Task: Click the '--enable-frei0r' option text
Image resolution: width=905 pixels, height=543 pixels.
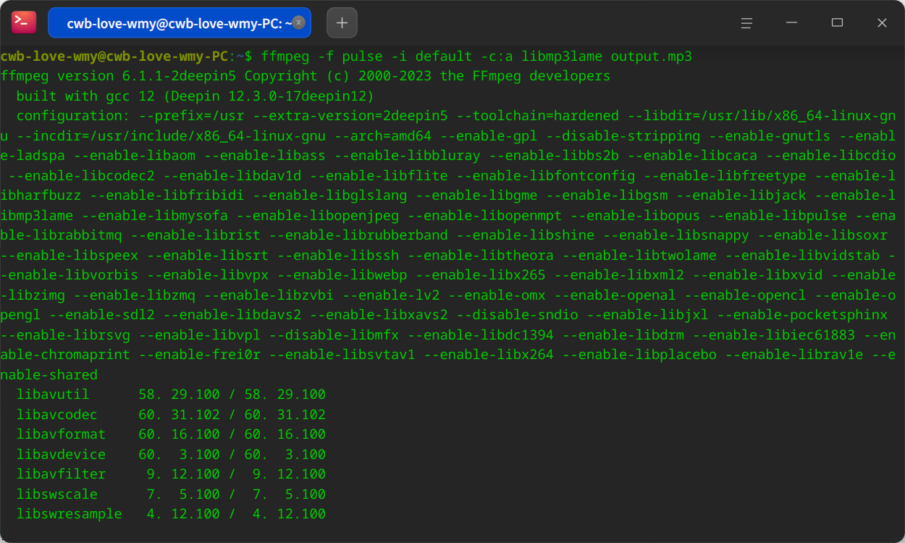Action: (200, 355)
